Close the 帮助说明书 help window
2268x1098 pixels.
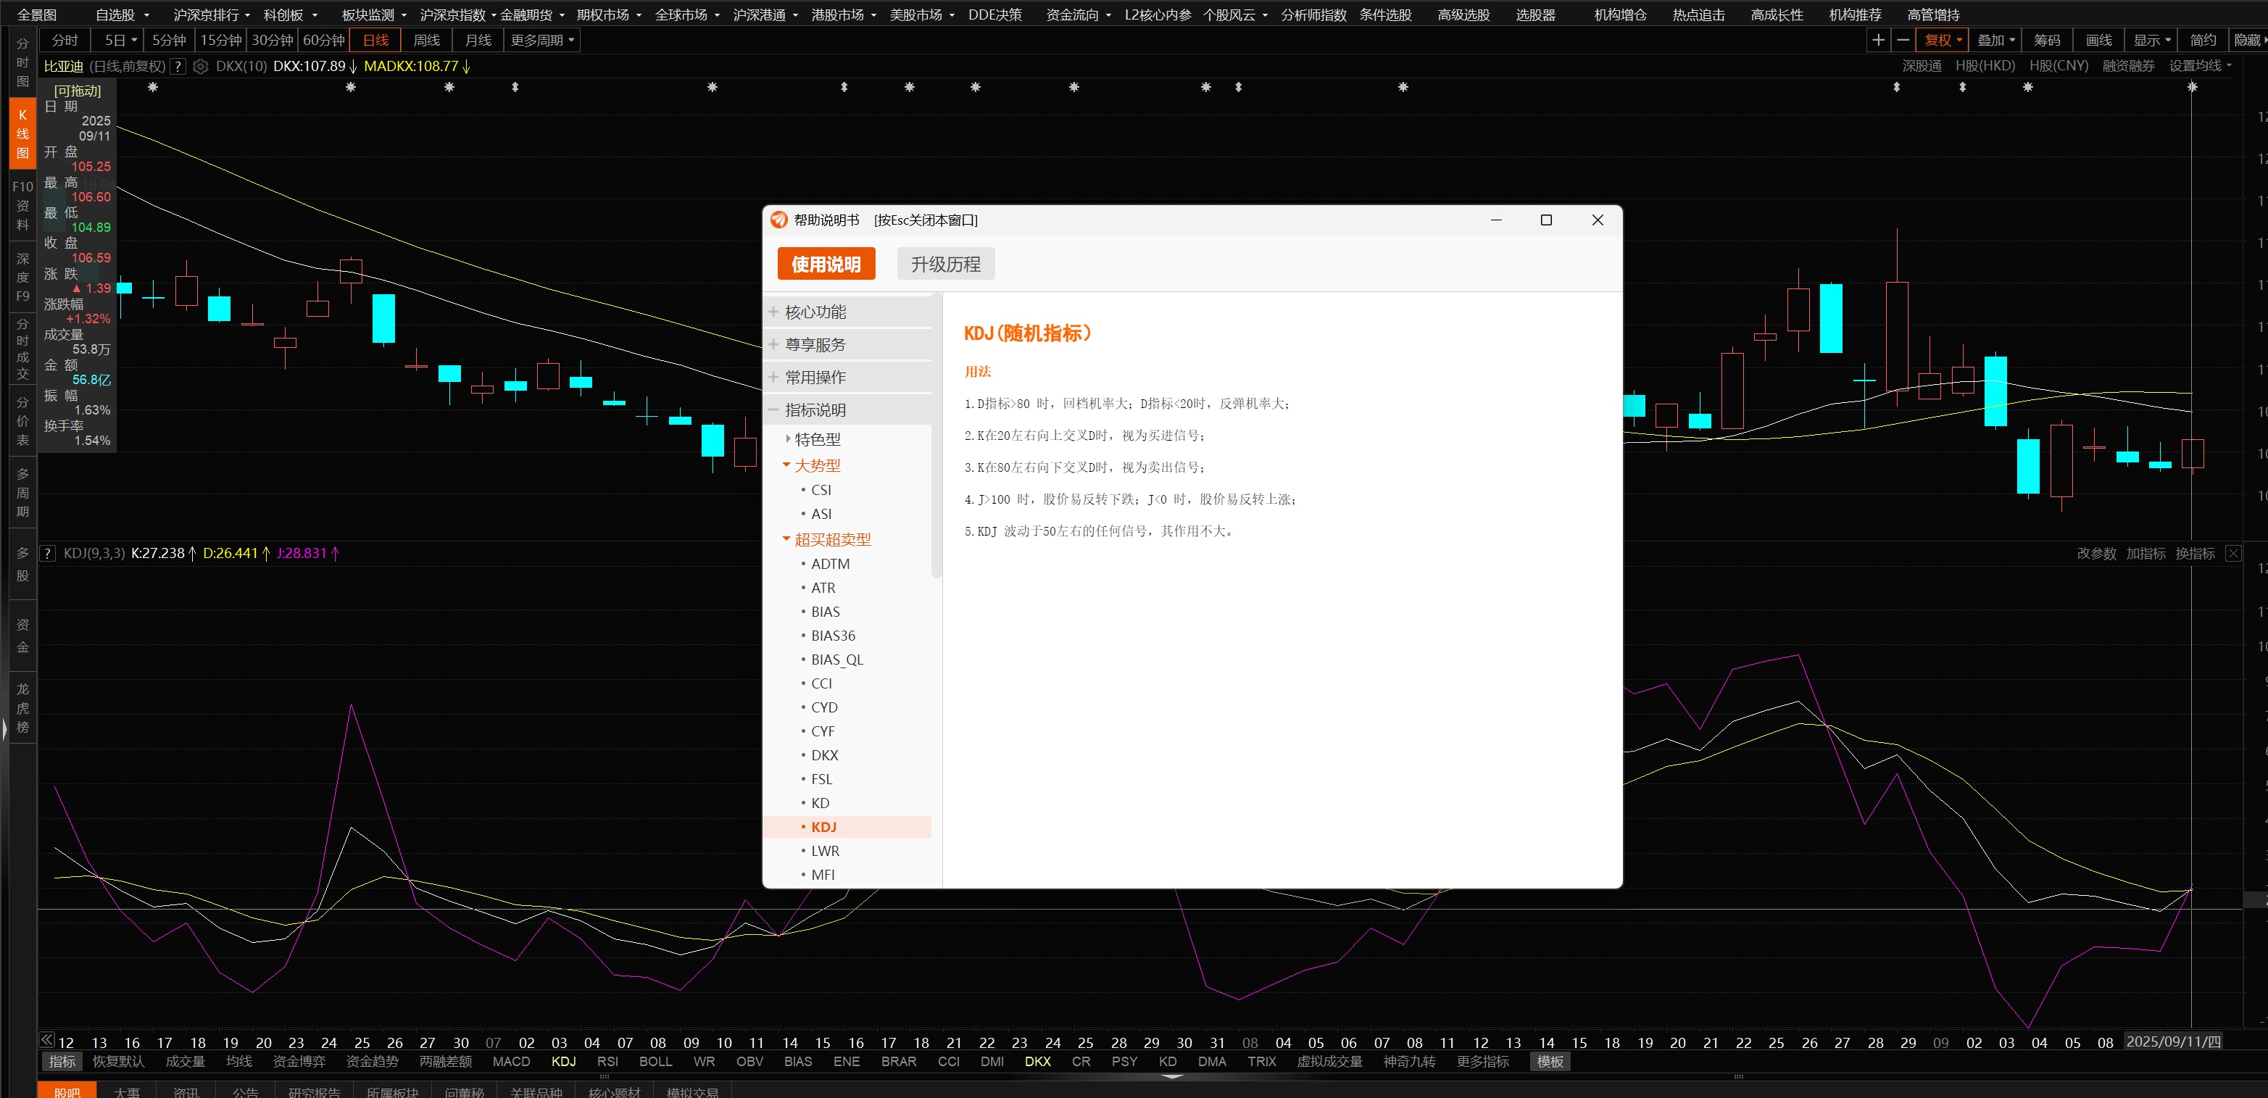pyautogui.click(x=1597, y=220)
